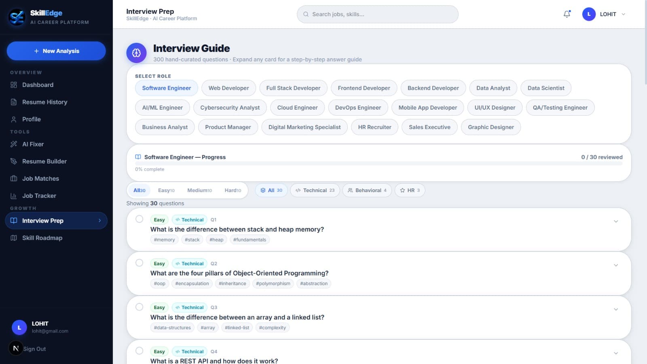Expand the Q1 stack and heap card
Viewport: 647px width, 364px height.
tap(616, 221)
